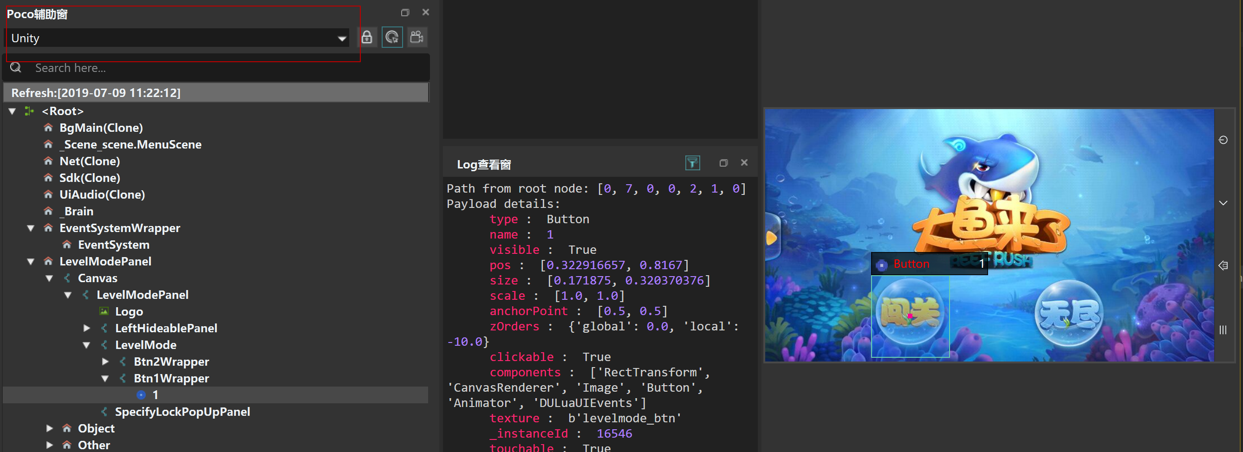
Task: Click the filter icon in the Log查看窗 titlebar
Action: click(x=692, y=163)
